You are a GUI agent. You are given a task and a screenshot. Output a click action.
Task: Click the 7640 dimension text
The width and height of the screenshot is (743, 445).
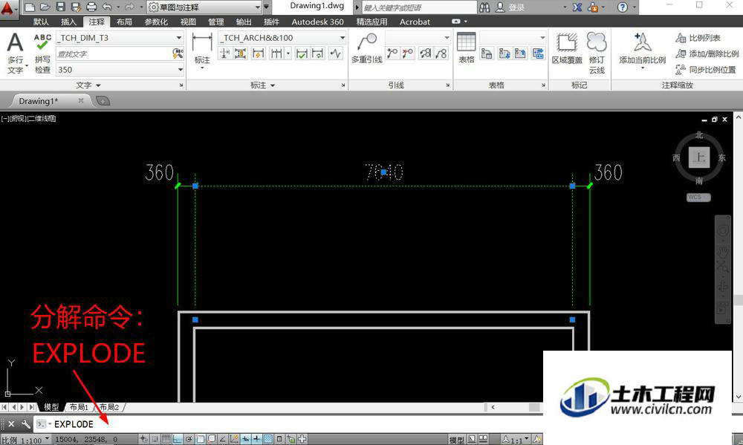[384, 172]
